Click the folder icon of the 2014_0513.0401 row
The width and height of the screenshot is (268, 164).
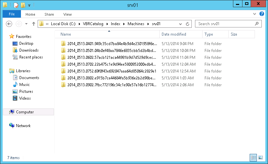coord(63,43)
